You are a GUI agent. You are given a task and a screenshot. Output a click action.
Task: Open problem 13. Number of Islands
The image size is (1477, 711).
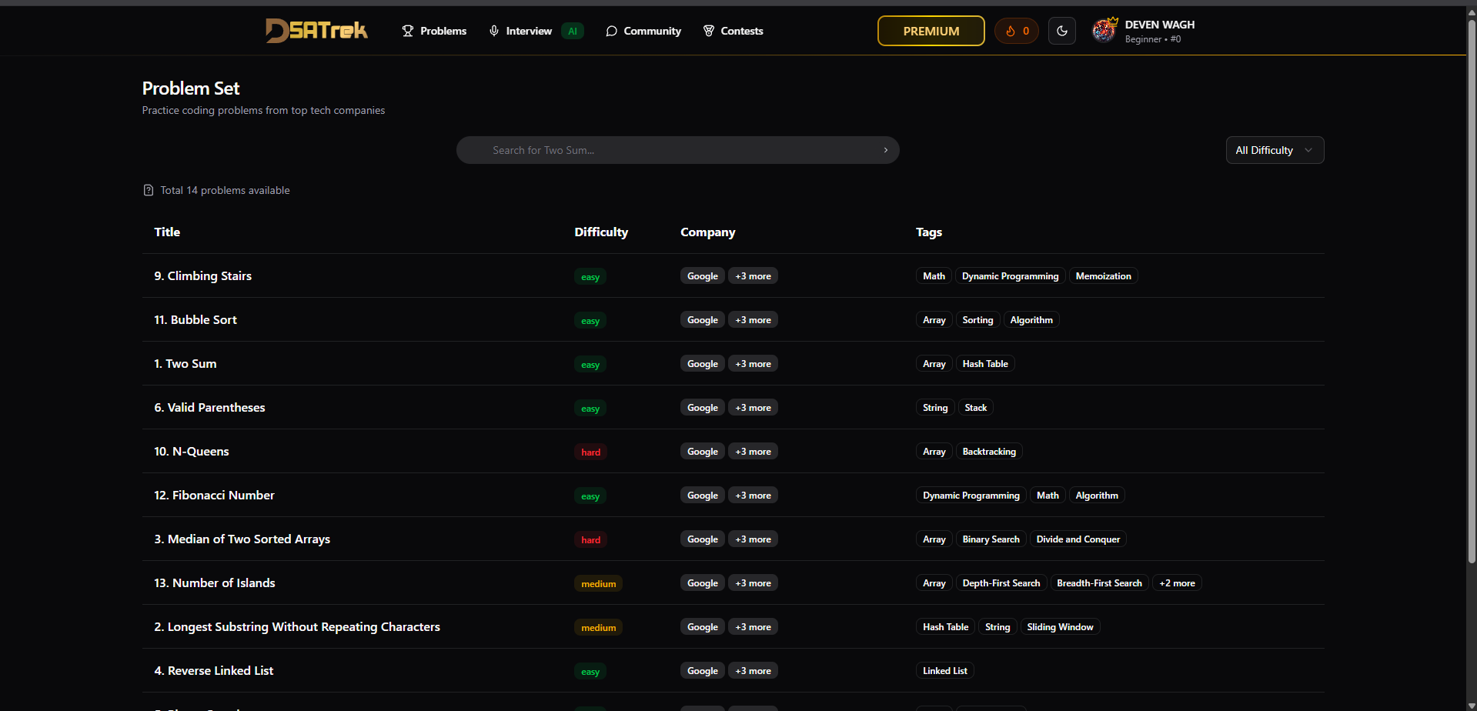click(215, 582)
